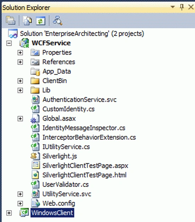Click the IdentityMessageInspector.cs C# icon
195x222 pixels.
[35, 128]
